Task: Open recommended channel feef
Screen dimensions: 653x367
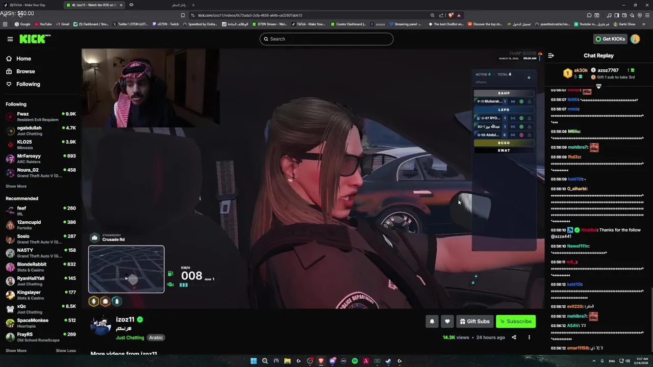Action: (x=41, y=211)
